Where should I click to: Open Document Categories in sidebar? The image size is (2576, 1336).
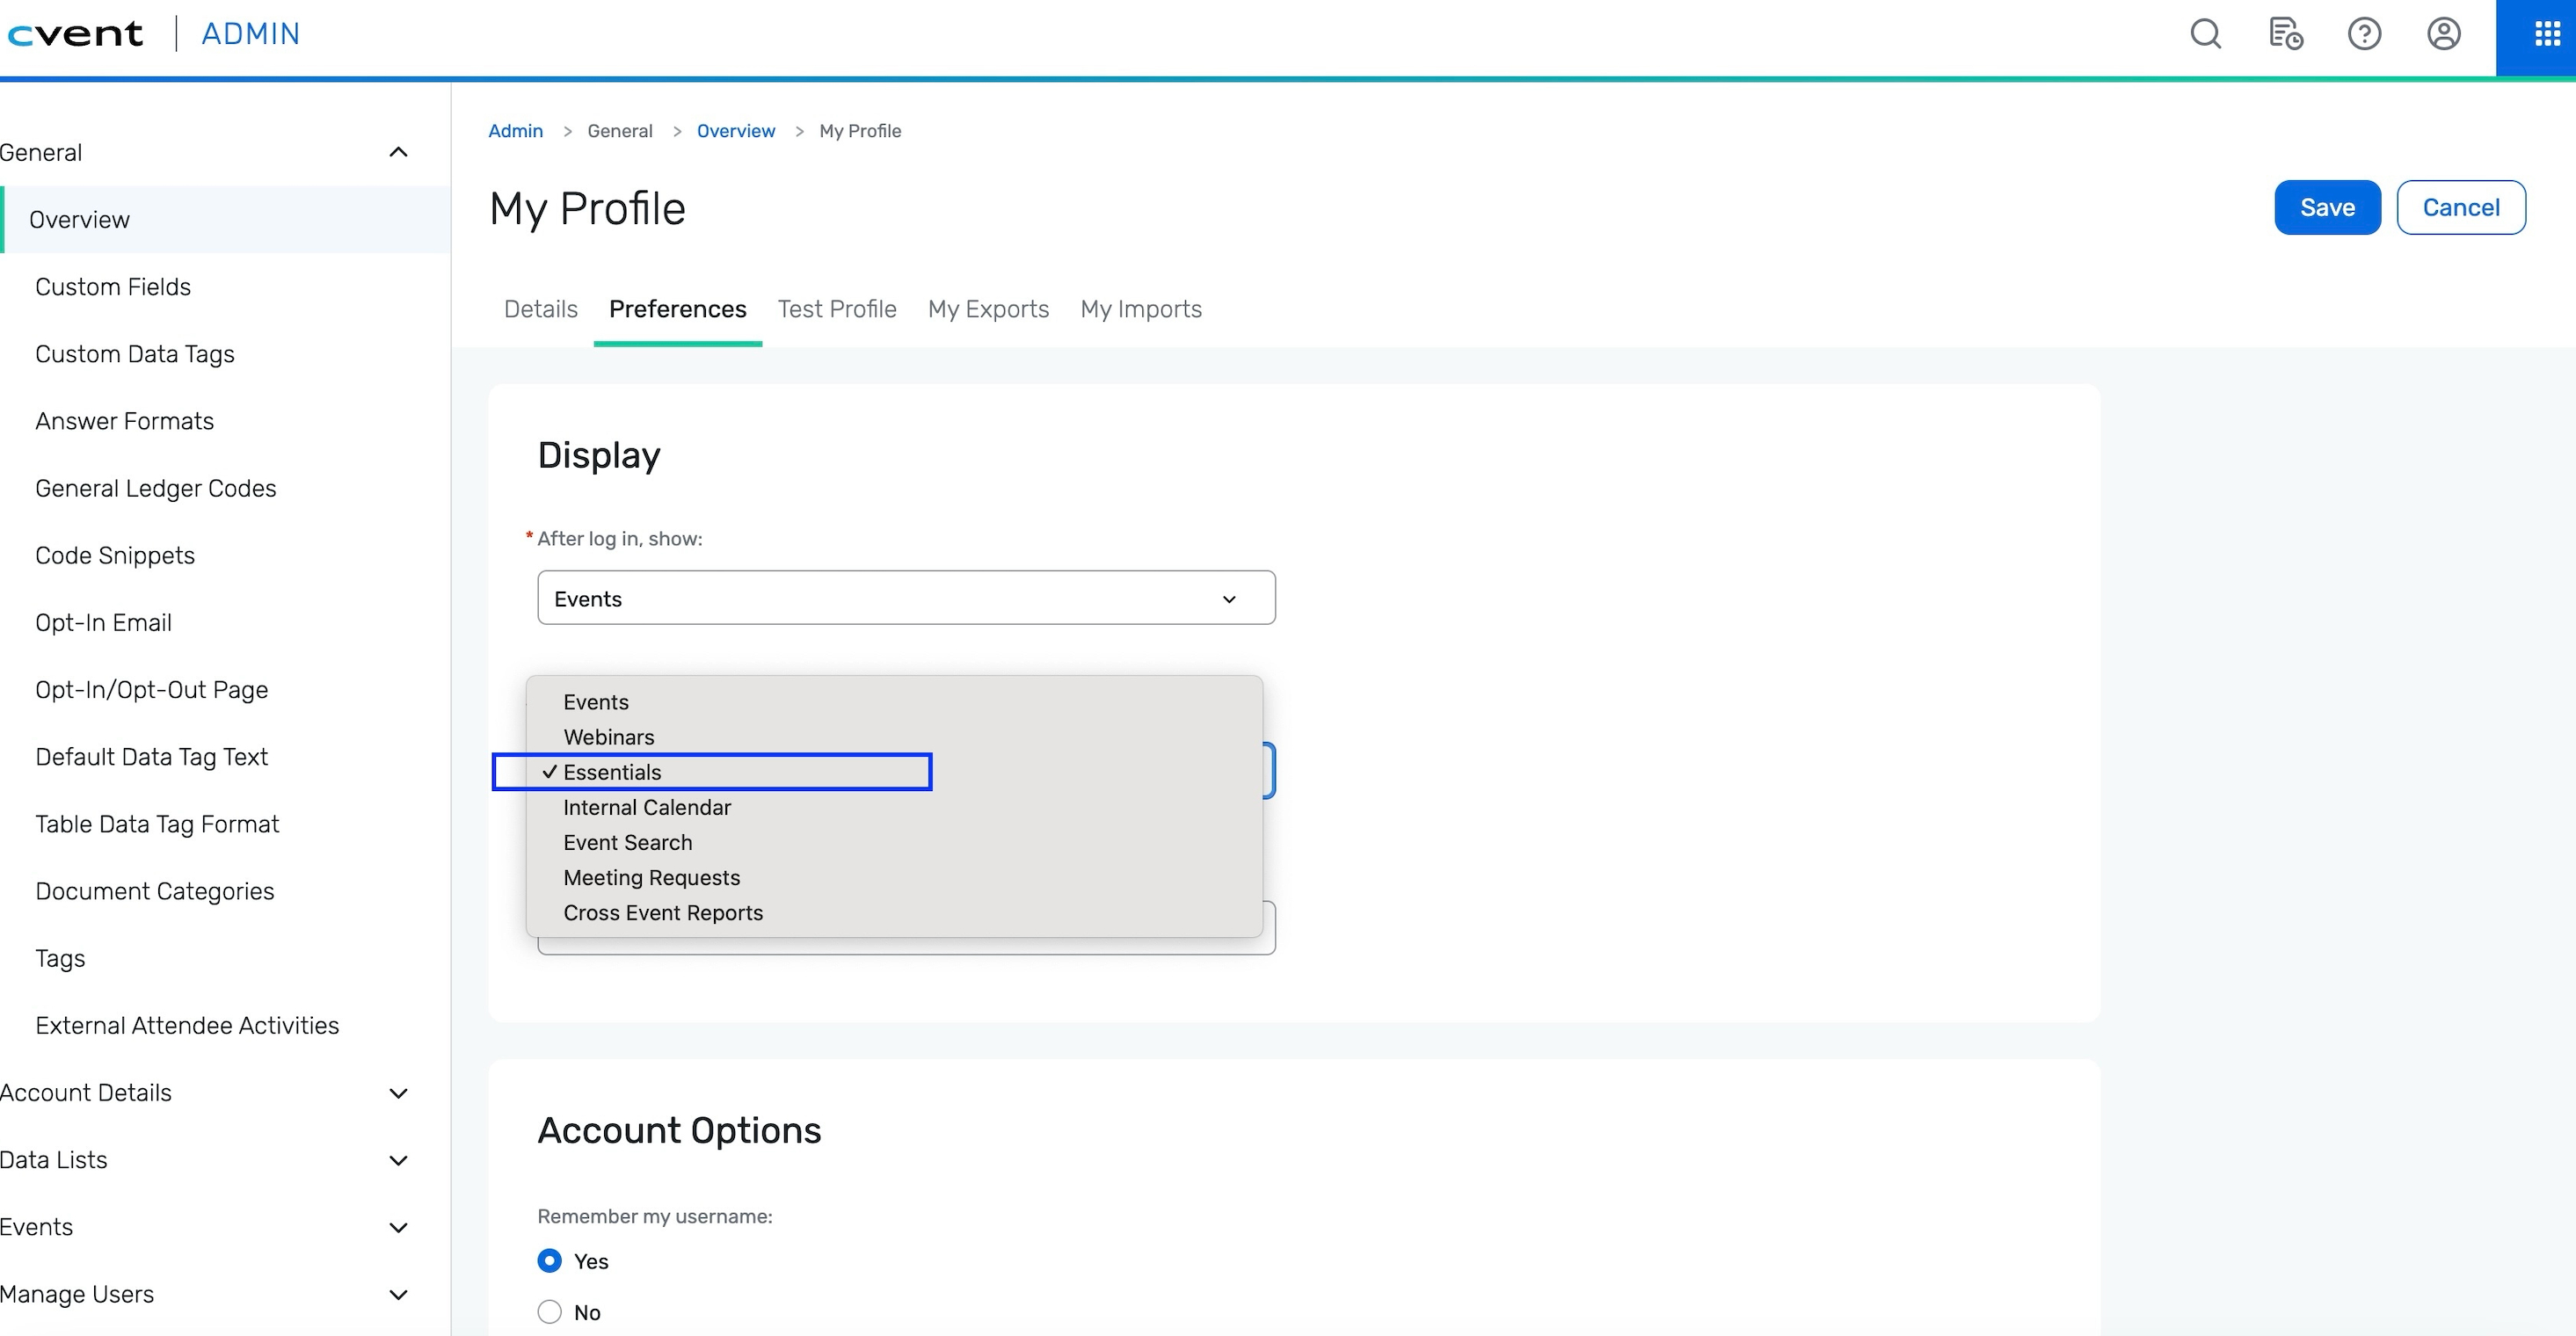click(154, 891)
